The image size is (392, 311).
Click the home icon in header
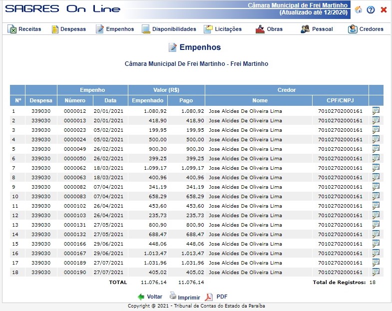tap(358, 9)
